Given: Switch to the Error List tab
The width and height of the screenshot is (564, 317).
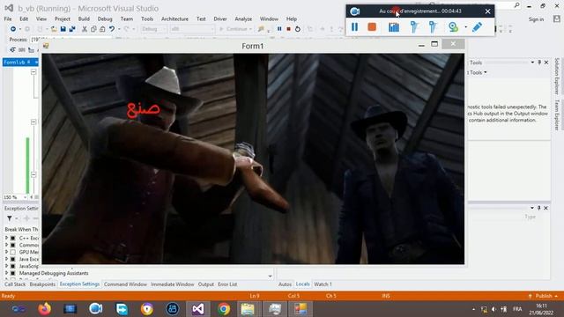Looking at the screenshot, I should [227, 284].
